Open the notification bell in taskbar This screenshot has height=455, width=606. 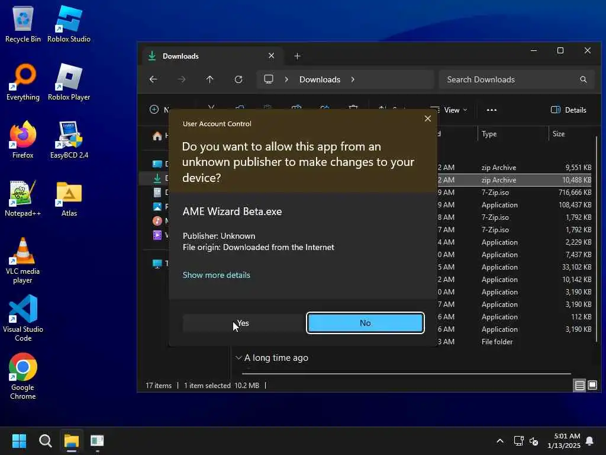tap(589, 441)
